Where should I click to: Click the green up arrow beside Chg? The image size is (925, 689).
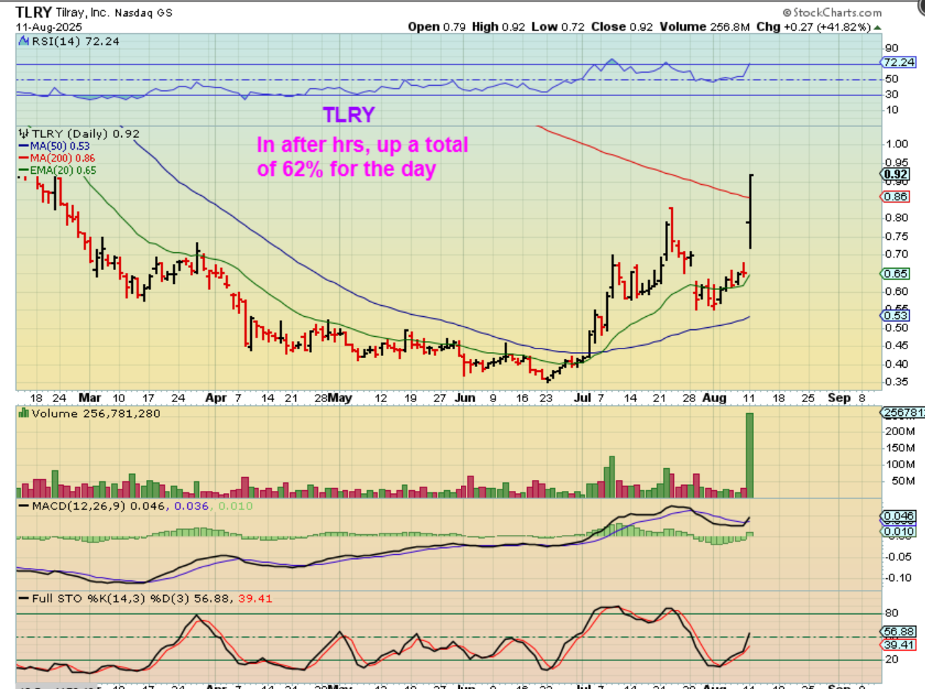point(877,27)
